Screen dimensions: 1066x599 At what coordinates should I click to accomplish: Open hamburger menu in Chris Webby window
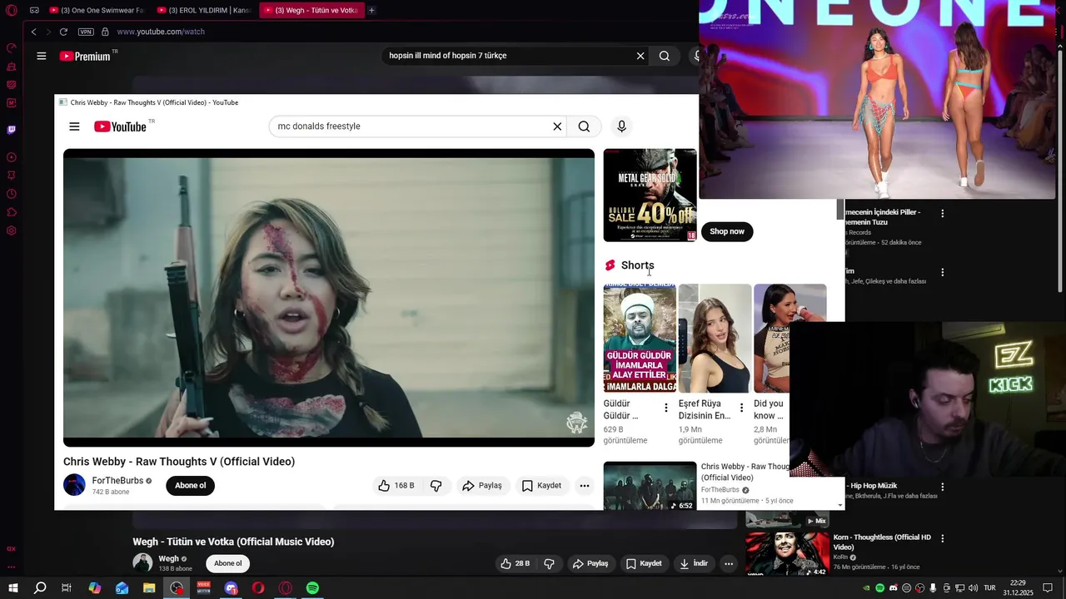pyautogui.click(x=74, y=126)
